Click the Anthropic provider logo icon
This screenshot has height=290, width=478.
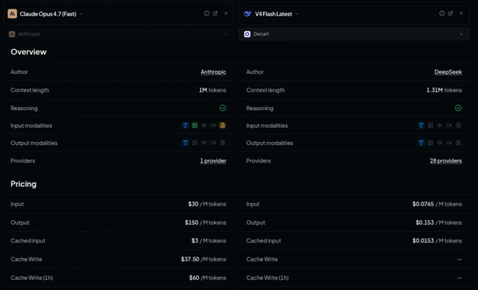(x=12, y=34)
